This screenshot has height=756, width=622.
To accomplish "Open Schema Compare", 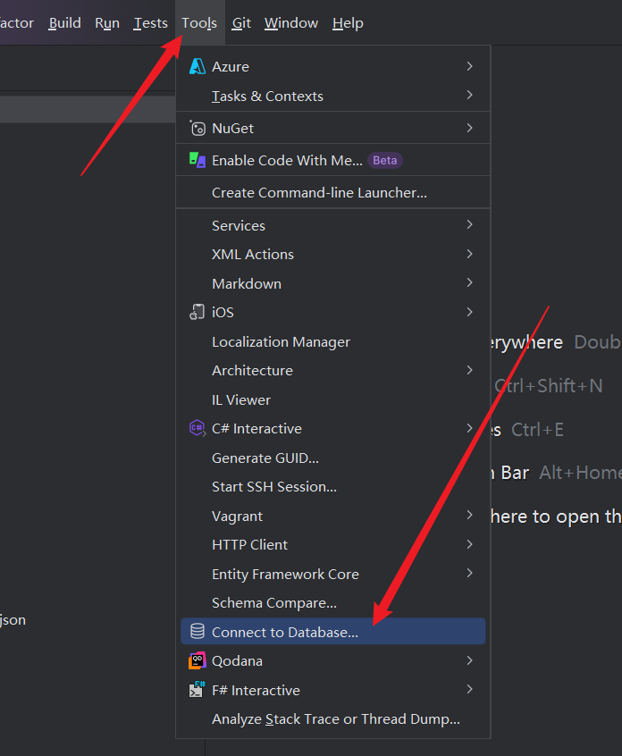I will (332, 602).
